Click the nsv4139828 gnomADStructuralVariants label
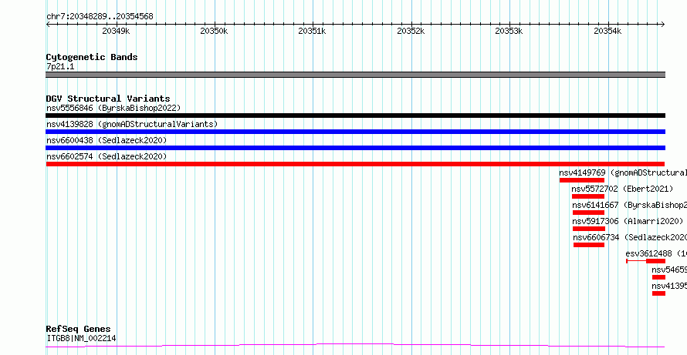 132,124
